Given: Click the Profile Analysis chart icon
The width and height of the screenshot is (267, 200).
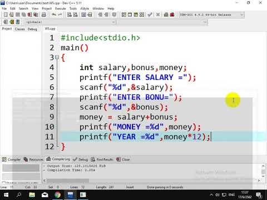Looking at the screenshot, I should [166, 14].
